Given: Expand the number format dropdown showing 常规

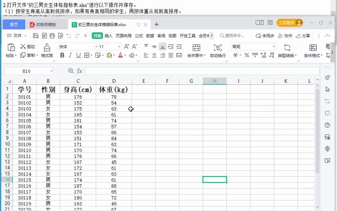Looking at the screenshot, I should (274, 47).
